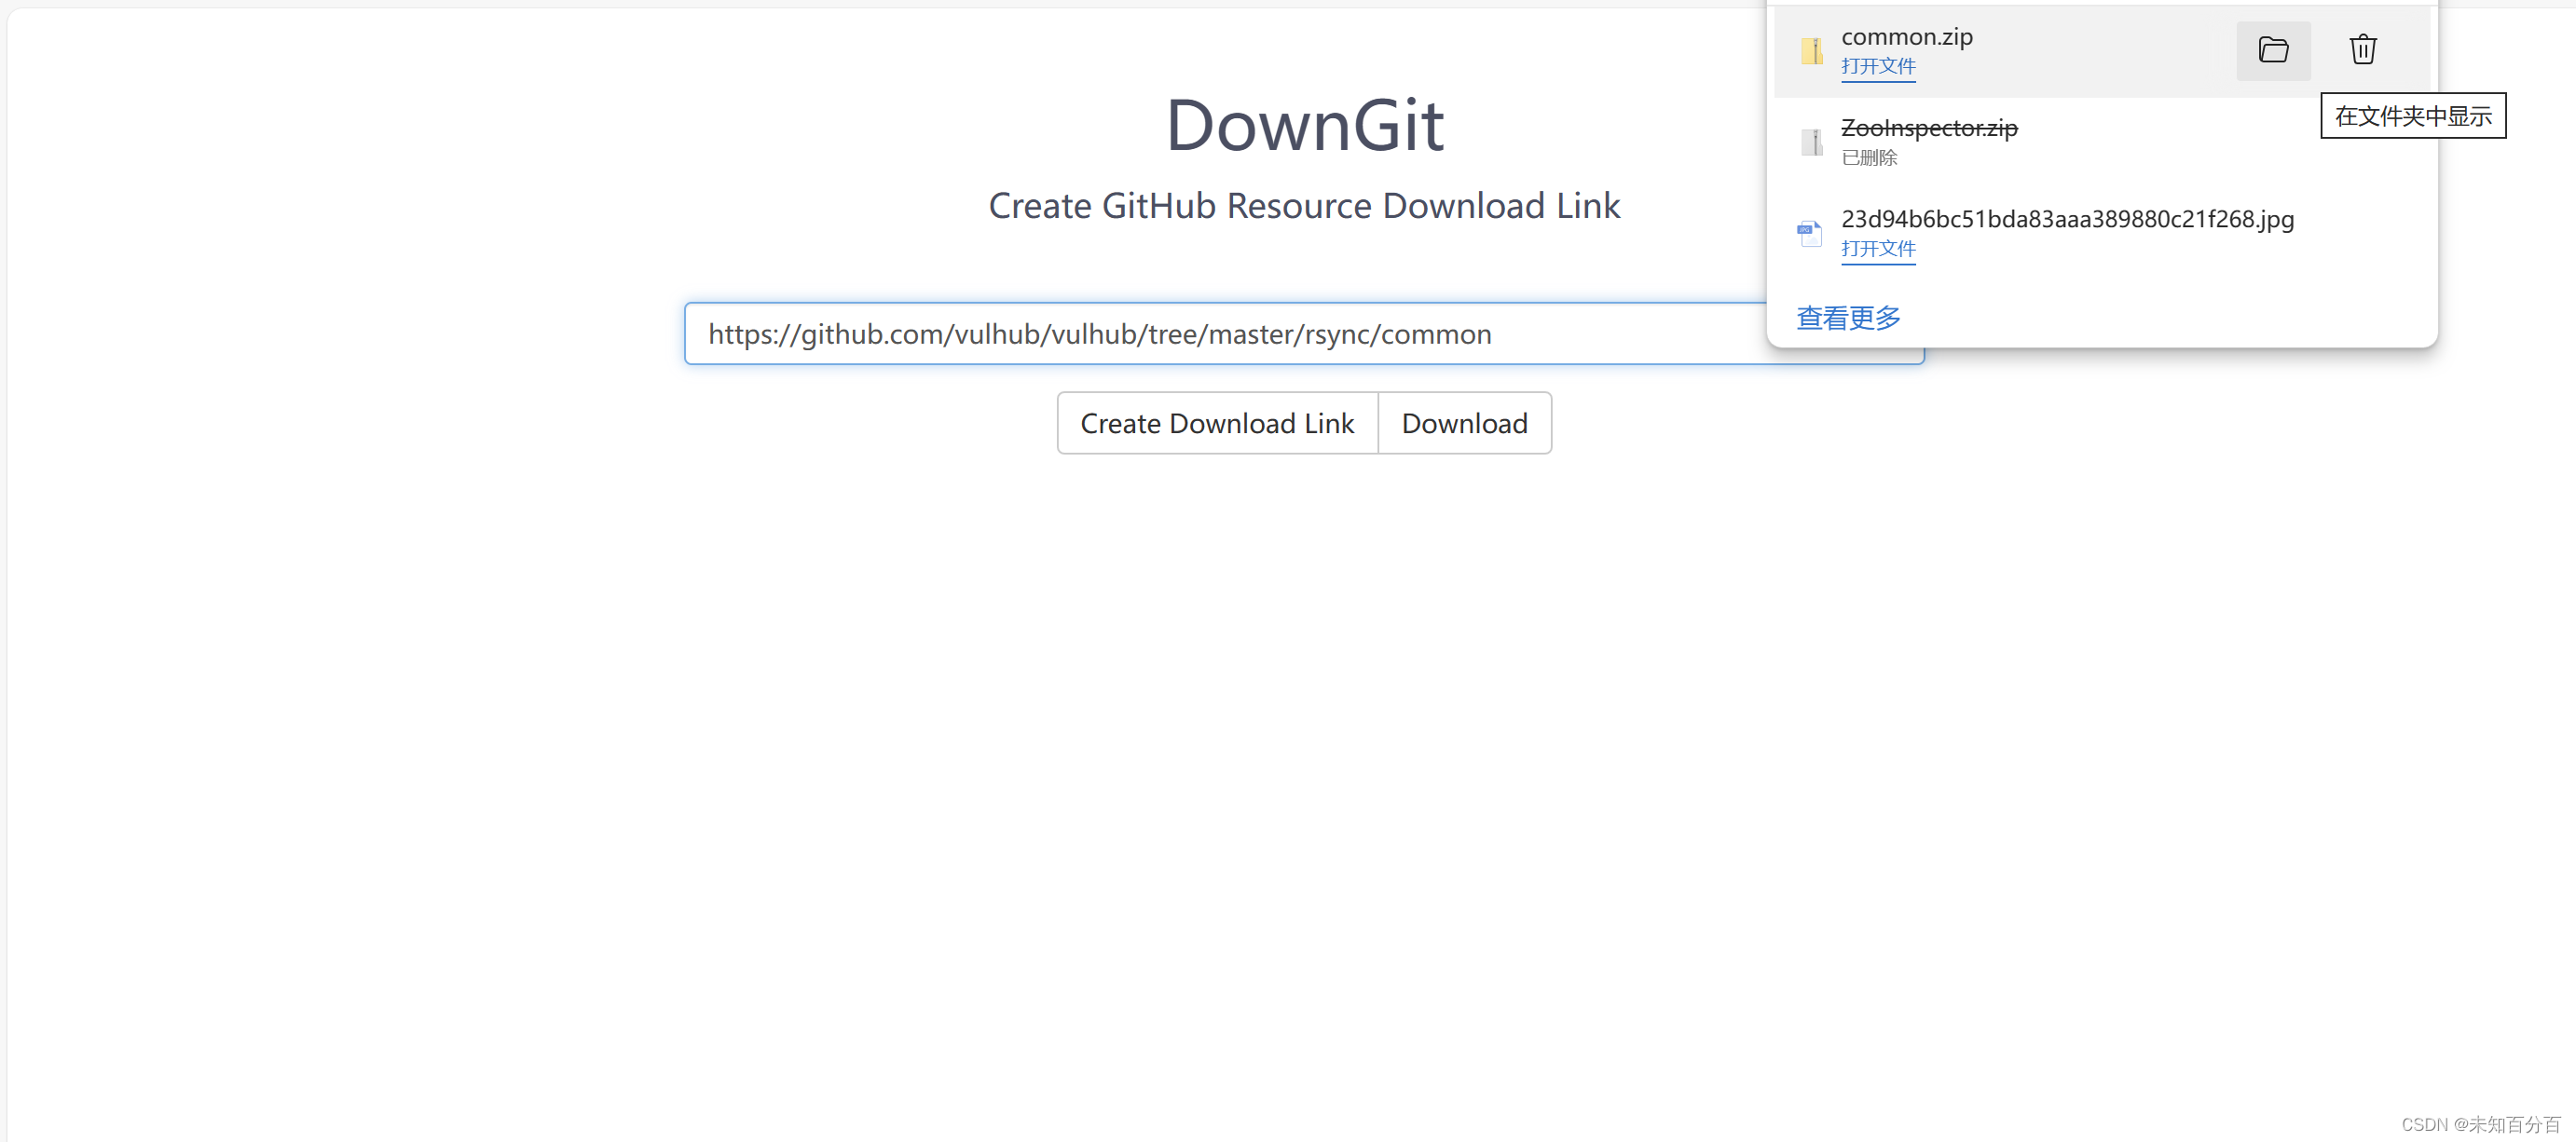Click the show in folder icon for common.zip
2576x1142 pixels.
(x=2272, y=50)
